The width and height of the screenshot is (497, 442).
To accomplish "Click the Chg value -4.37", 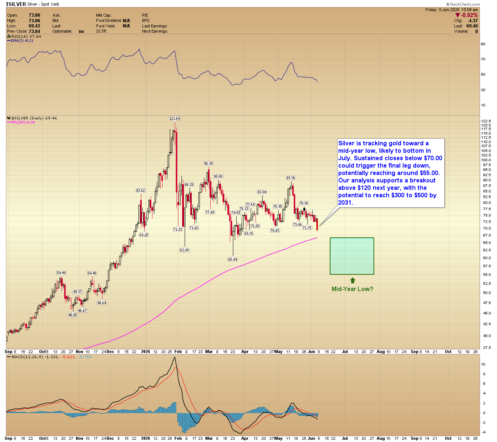I will click(473, 21).
